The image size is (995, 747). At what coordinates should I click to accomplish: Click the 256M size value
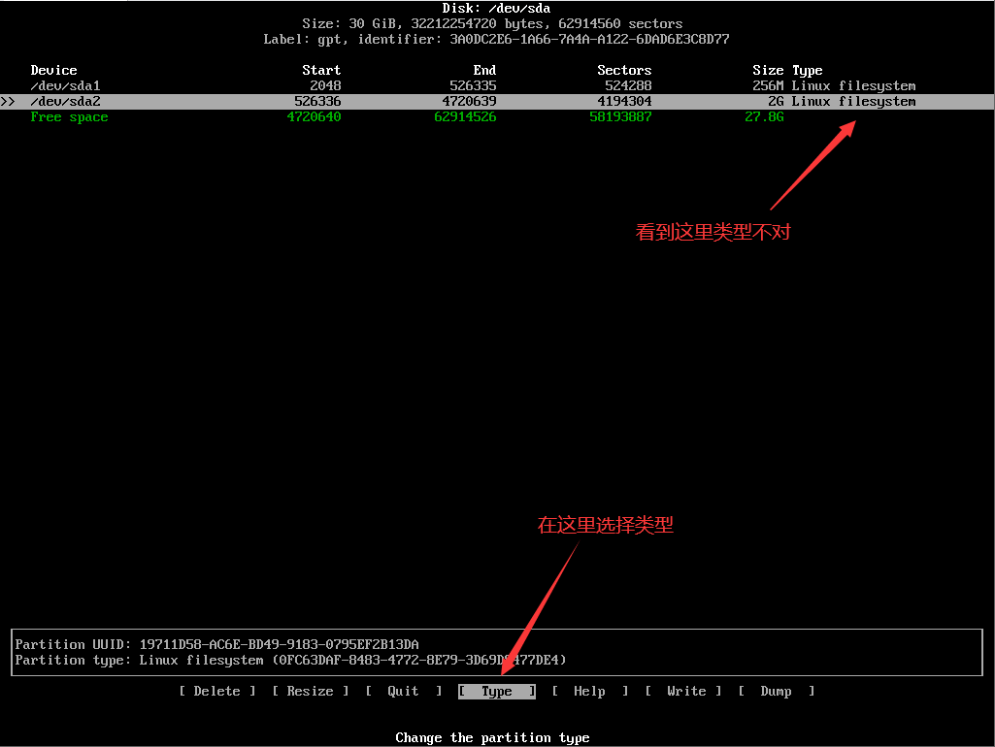click(x=768, y=85)
